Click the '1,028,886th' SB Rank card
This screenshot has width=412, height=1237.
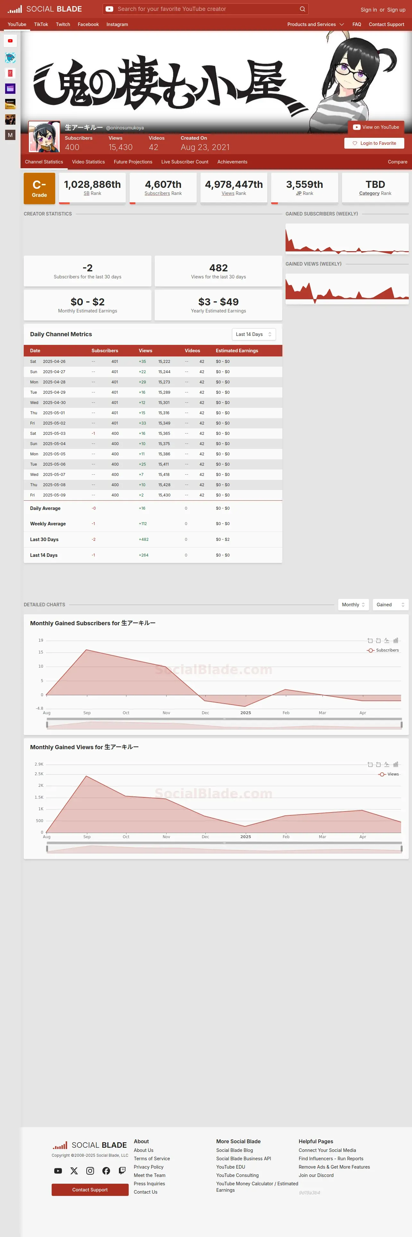[x=92, y=188]
